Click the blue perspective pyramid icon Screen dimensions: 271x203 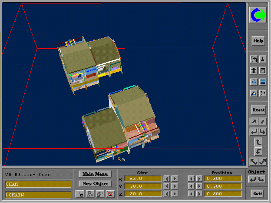254,82
